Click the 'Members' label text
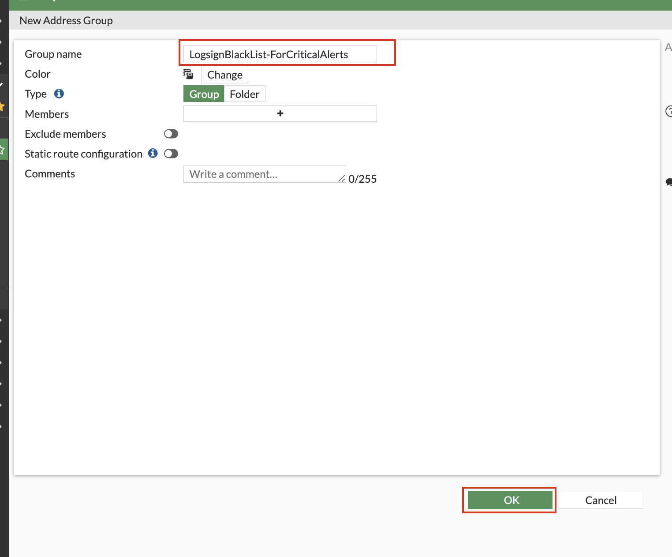The image size is (672, 557). 47,114
